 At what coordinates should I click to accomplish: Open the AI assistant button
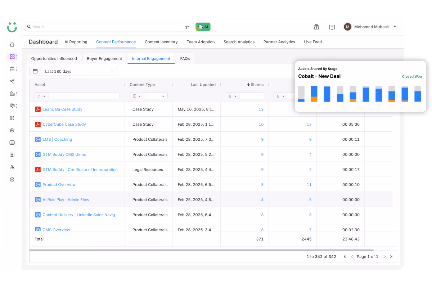[203, 27]
